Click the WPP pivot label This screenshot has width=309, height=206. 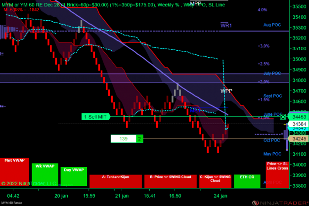[226, 91]
